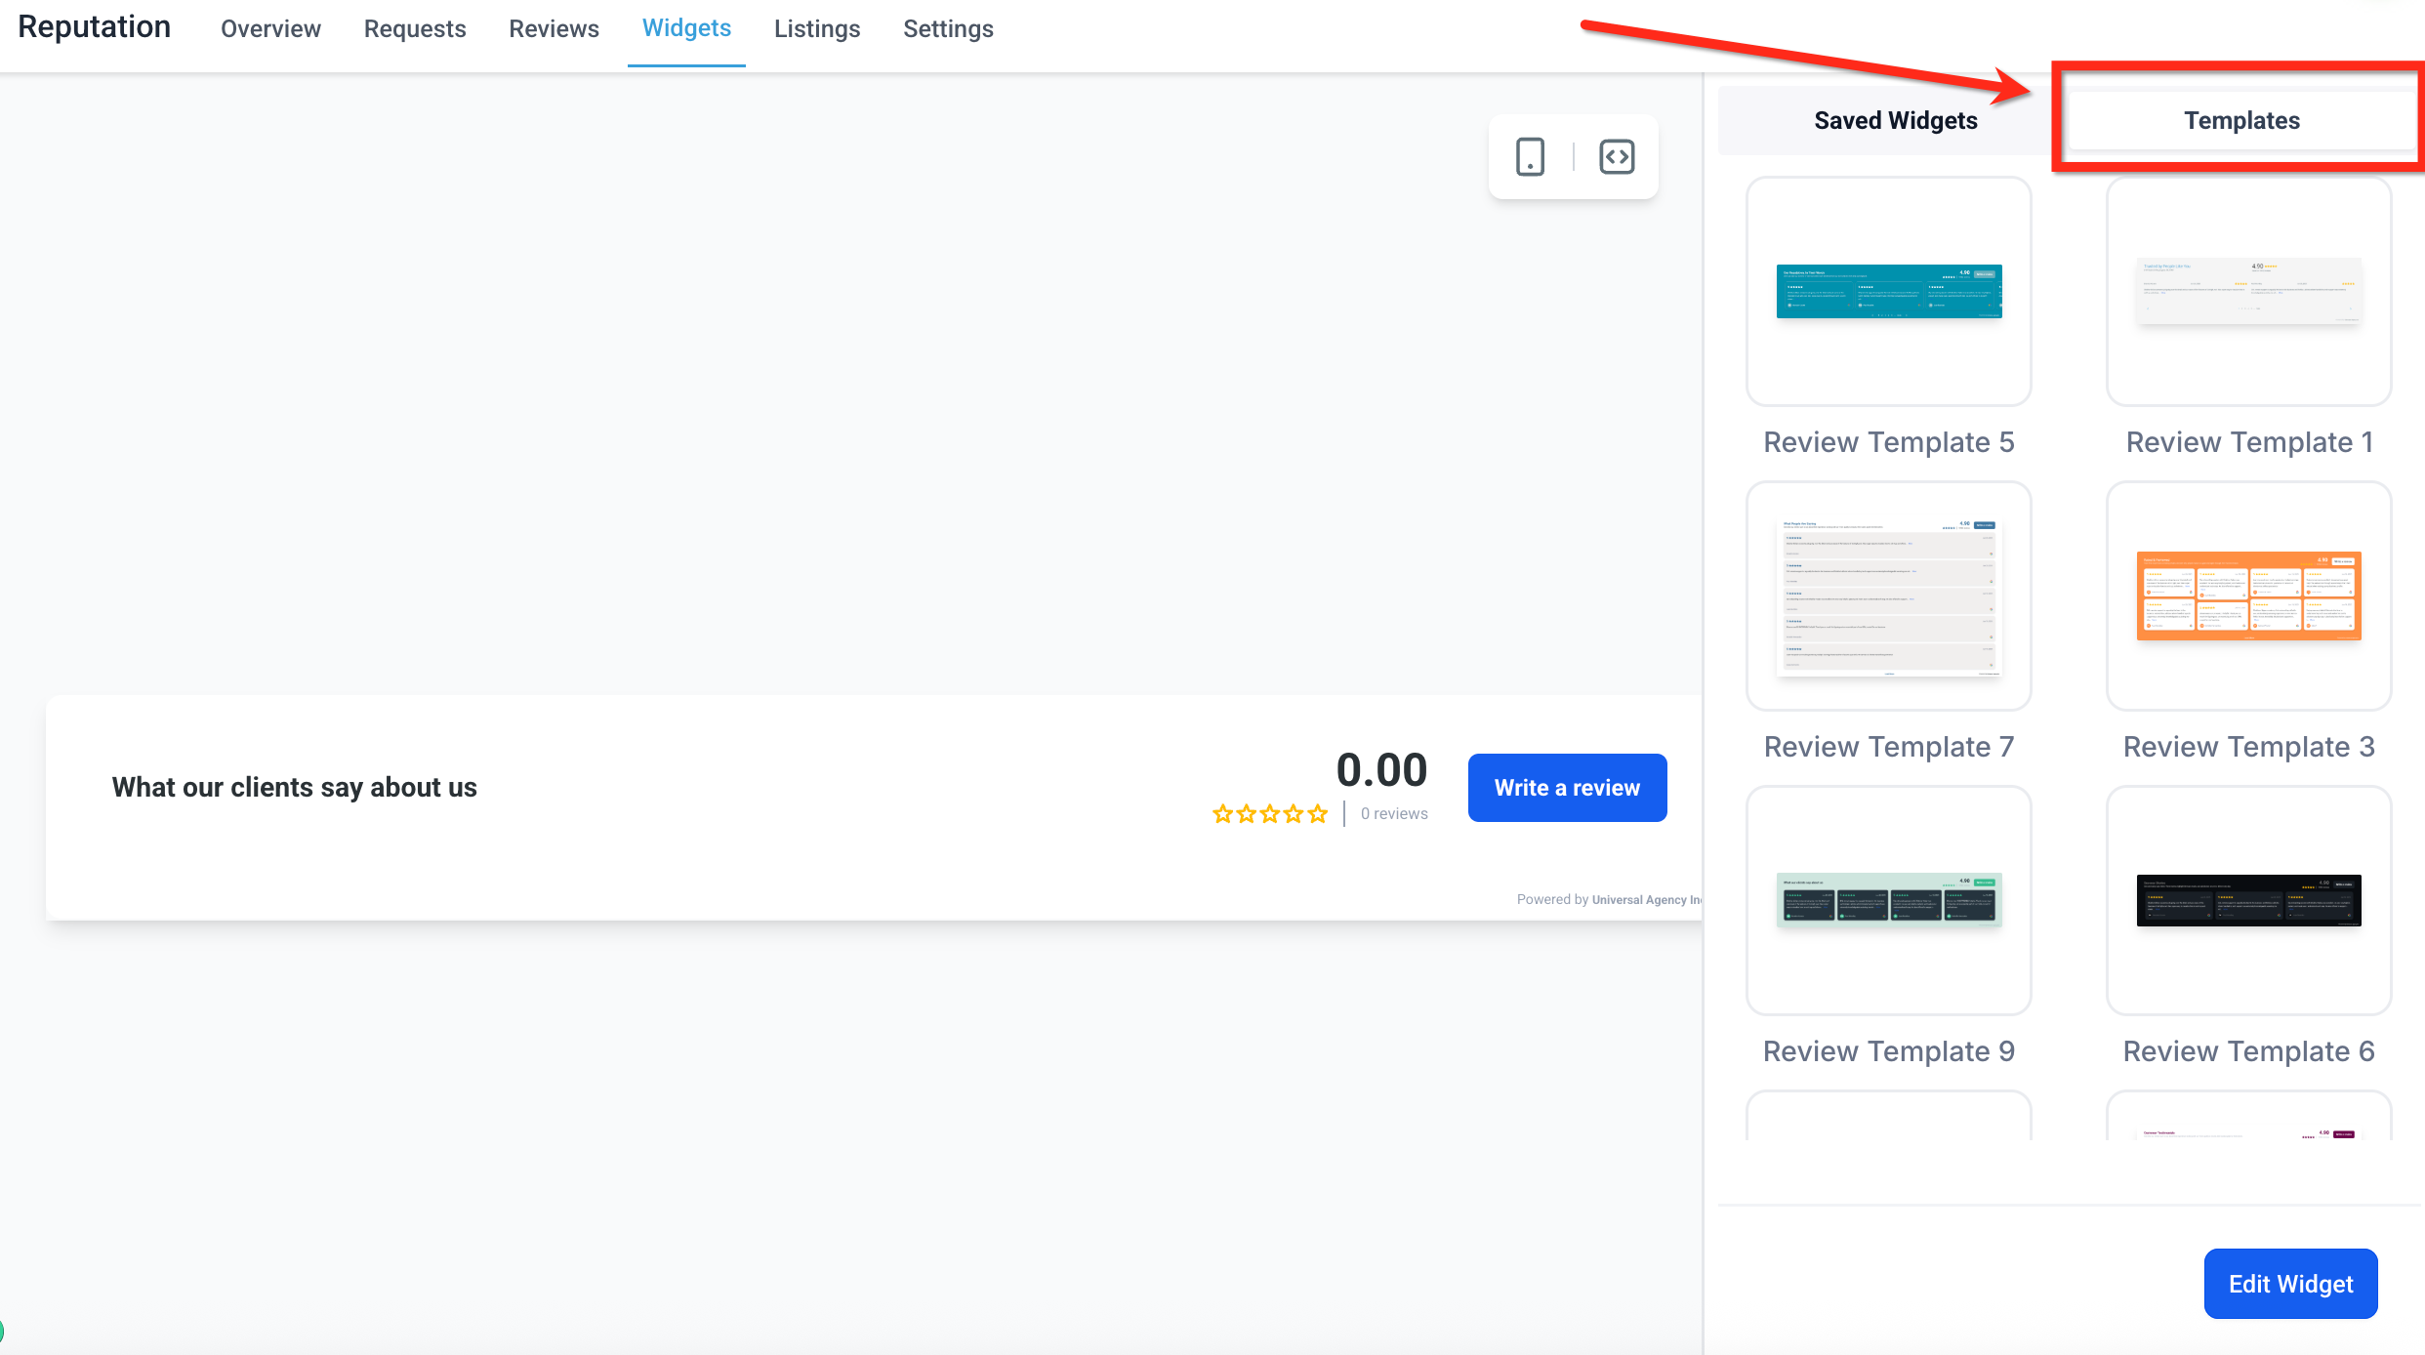Open the Templates tab
Viewport: 2425px width, 1355px height.
coord(2241,121)
